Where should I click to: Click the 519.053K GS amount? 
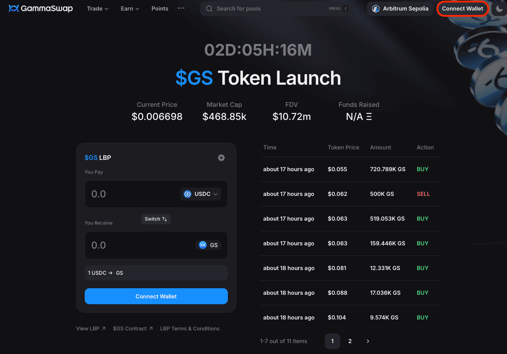[387, 219]
